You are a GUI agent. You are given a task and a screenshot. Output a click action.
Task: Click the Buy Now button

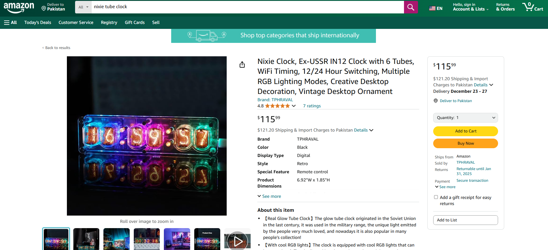(465, 144)
